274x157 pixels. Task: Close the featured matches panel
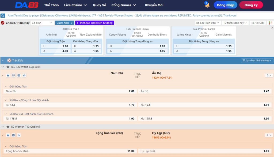pos(272,28)
